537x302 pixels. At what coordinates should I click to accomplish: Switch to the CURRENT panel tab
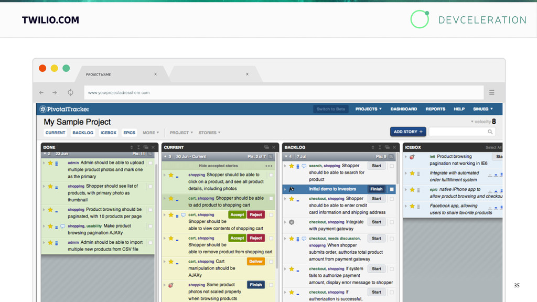(x=55, y=133)
